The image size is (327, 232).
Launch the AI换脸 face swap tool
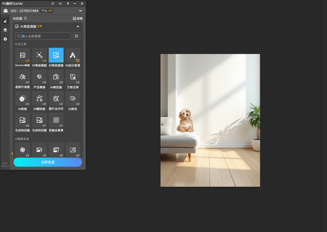click(x=22, y=99)
